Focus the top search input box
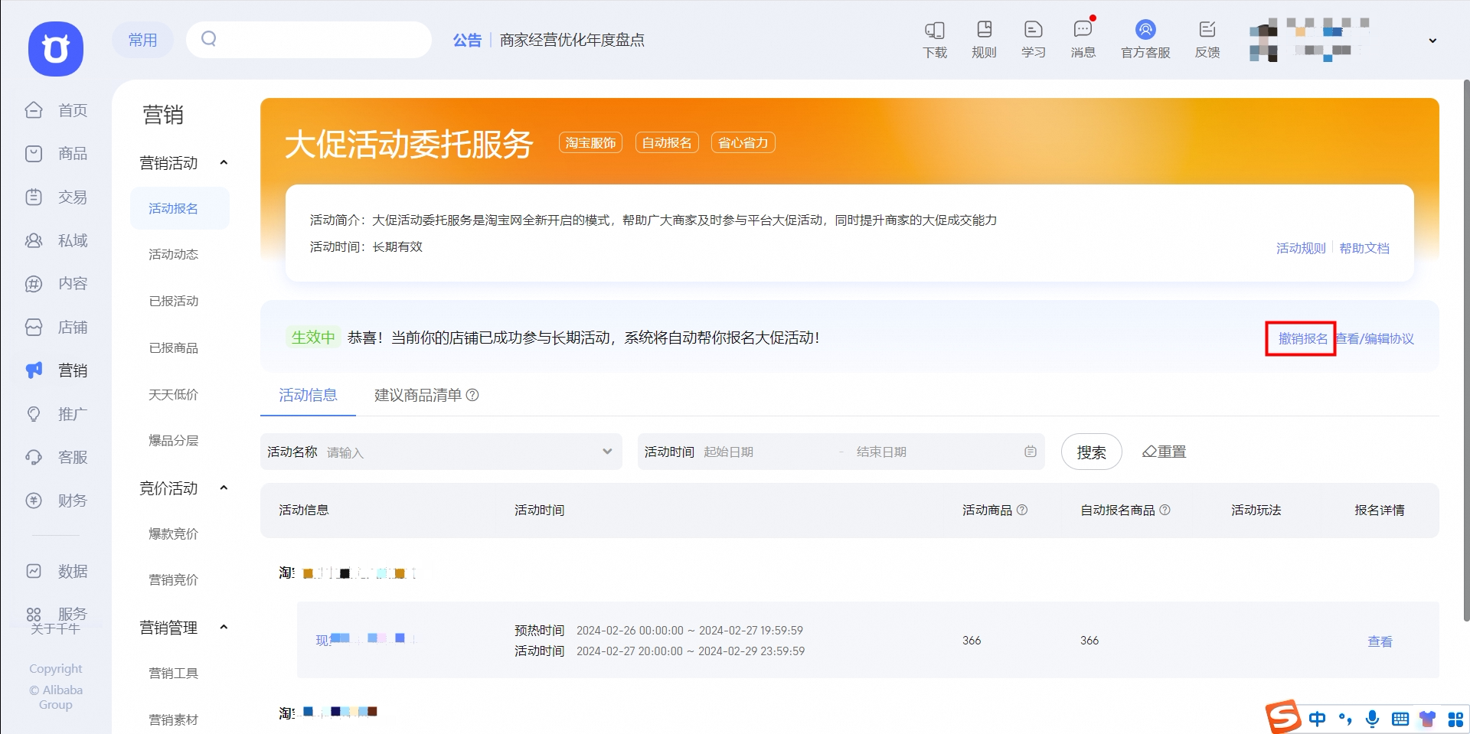Viewport: 1470px width, 734px height. click(x=309, y=40)
